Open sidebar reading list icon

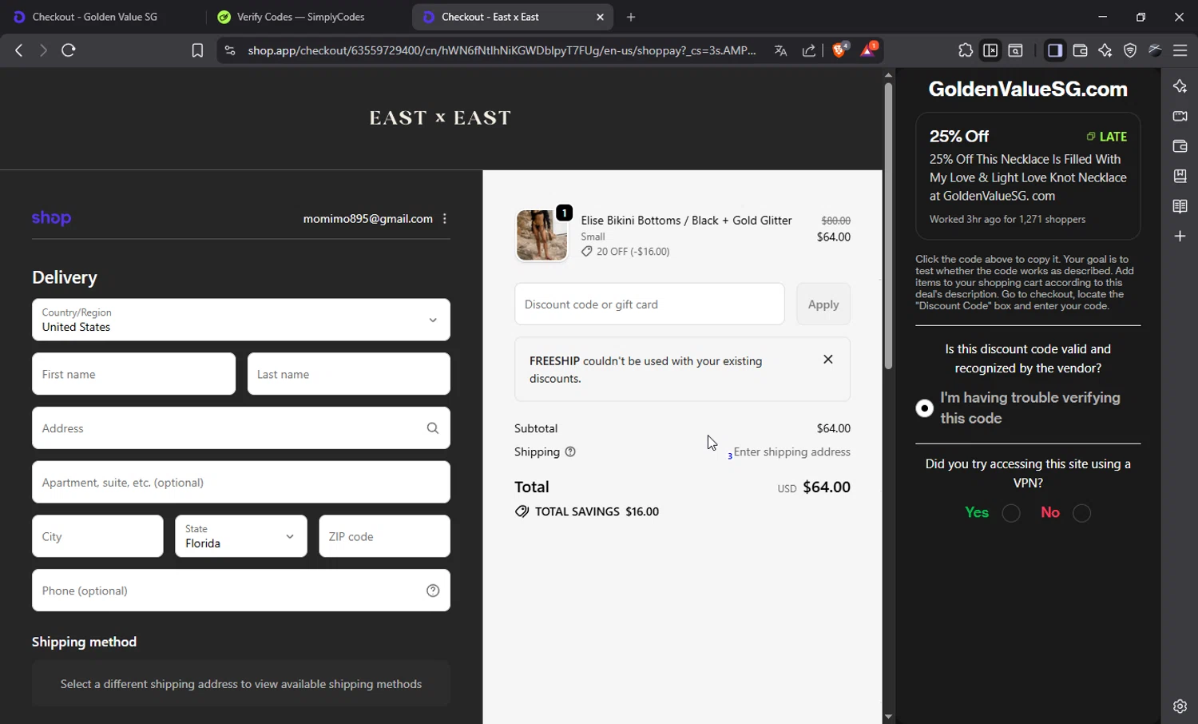1180,206
